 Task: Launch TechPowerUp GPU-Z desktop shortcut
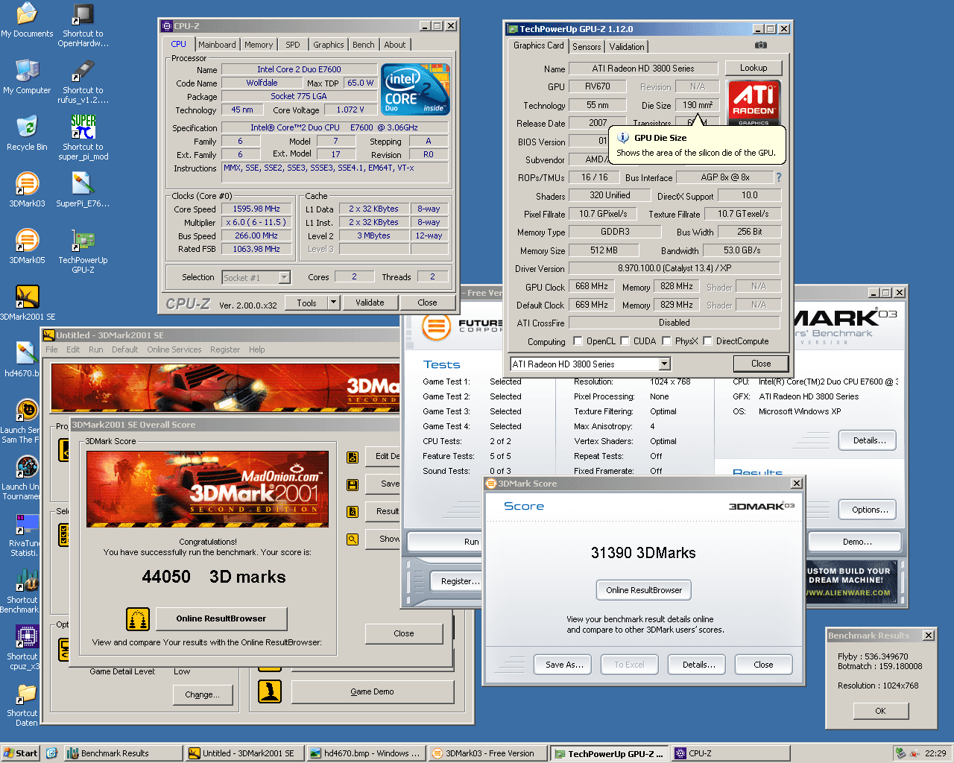coord(83,252)
